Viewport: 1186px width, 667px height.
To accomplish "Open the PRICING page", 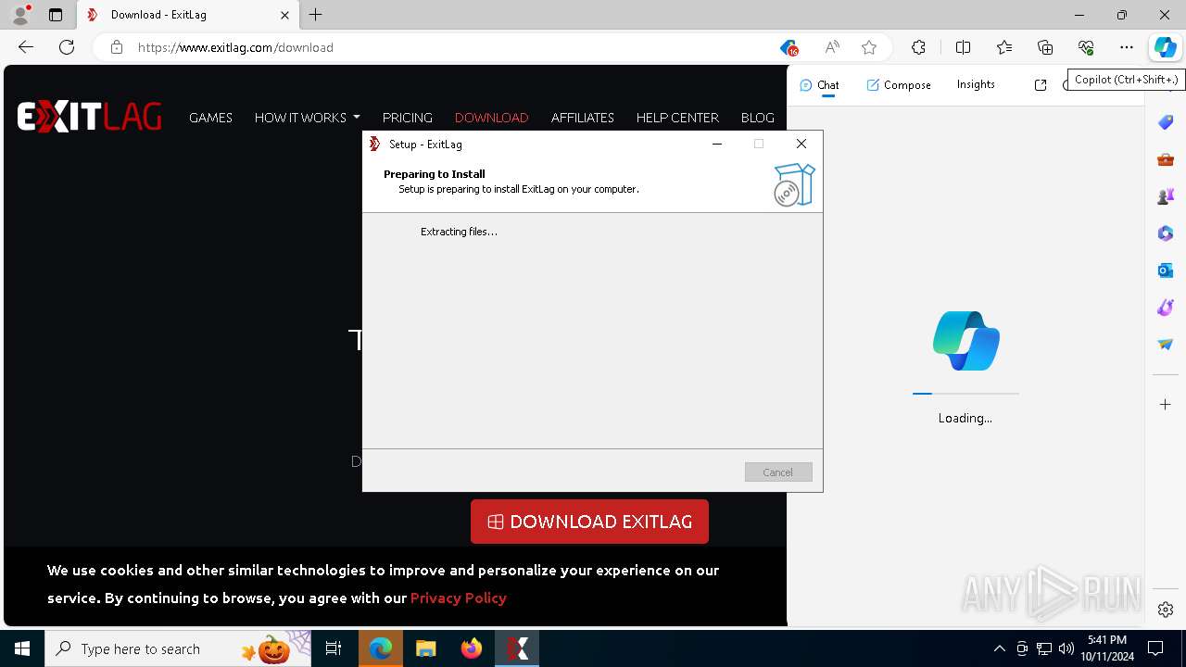I will pos(407,118).
